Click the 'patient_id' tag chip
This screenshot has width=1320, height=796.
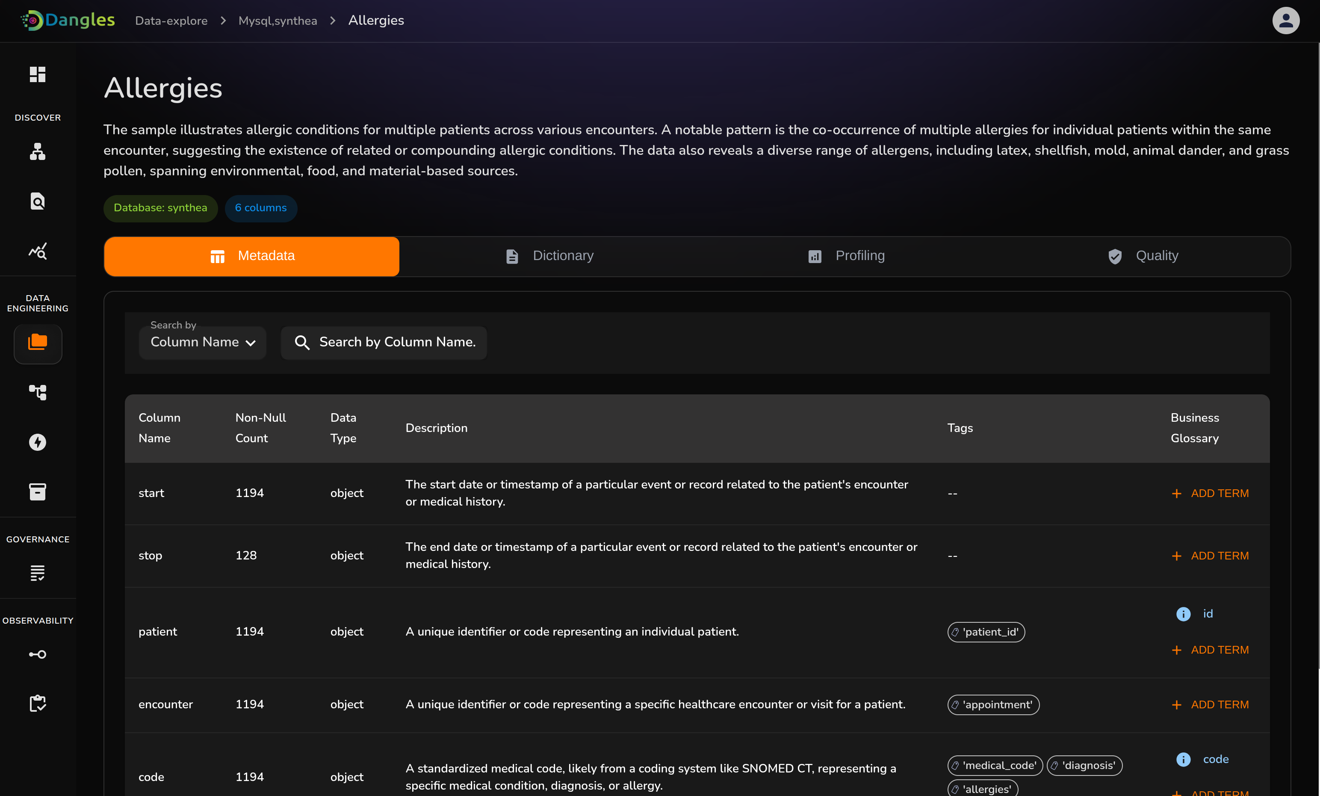pyautogui.click(x=986, y=632)
